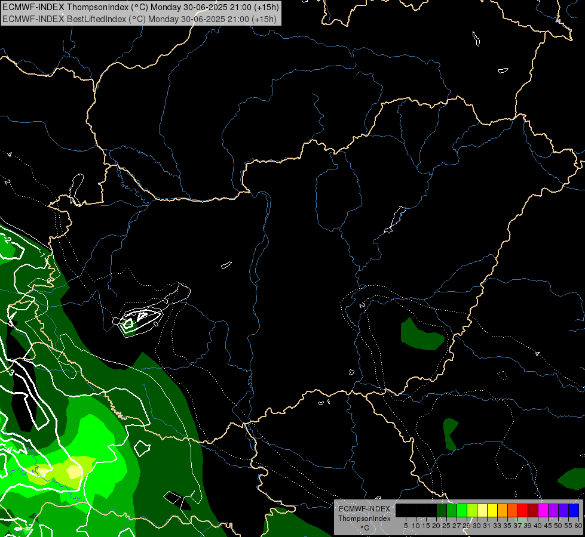
Task: Click the ECMWF-INDEX ThompsonIndex title line
Action: [140, 7]
